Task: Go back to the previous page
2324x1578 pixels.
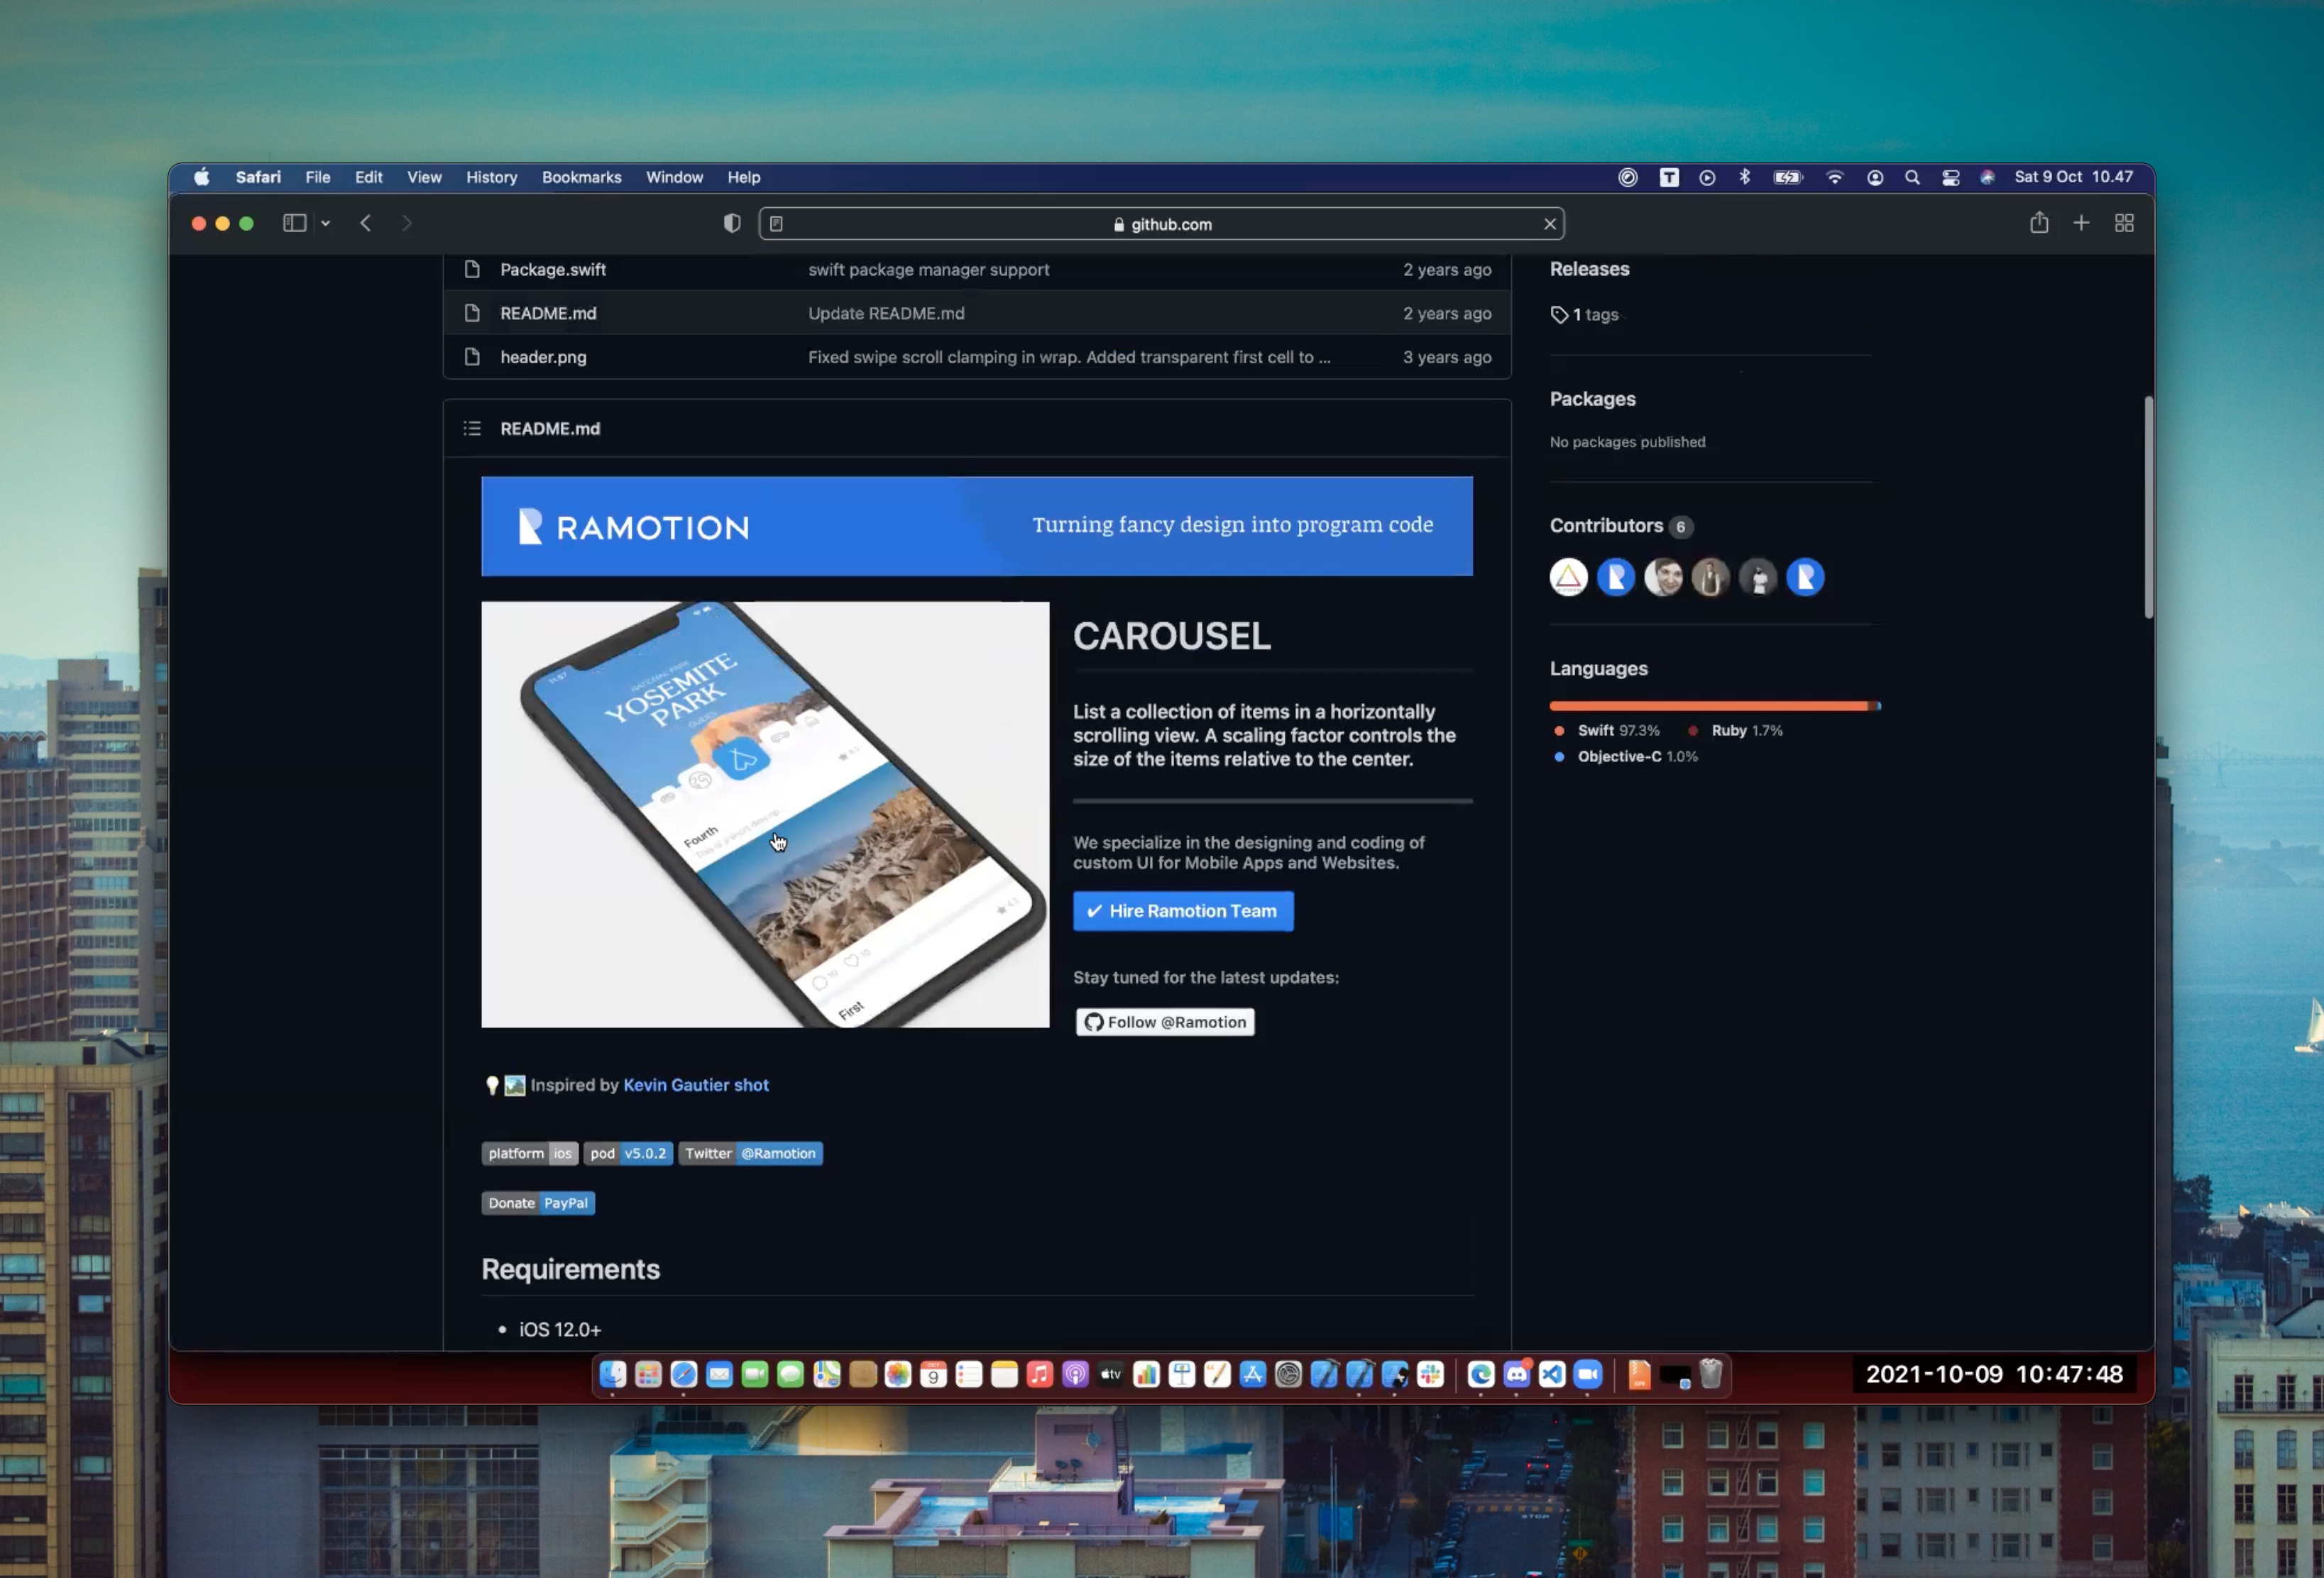Action: pos(366,223)
